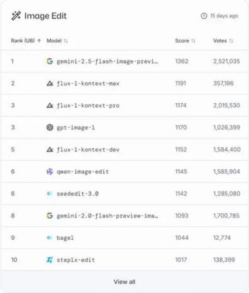This screenshot has height=293, width=249.
Task: Select the gemini-2.0-flash-preview model name
Action: [107, 216]
